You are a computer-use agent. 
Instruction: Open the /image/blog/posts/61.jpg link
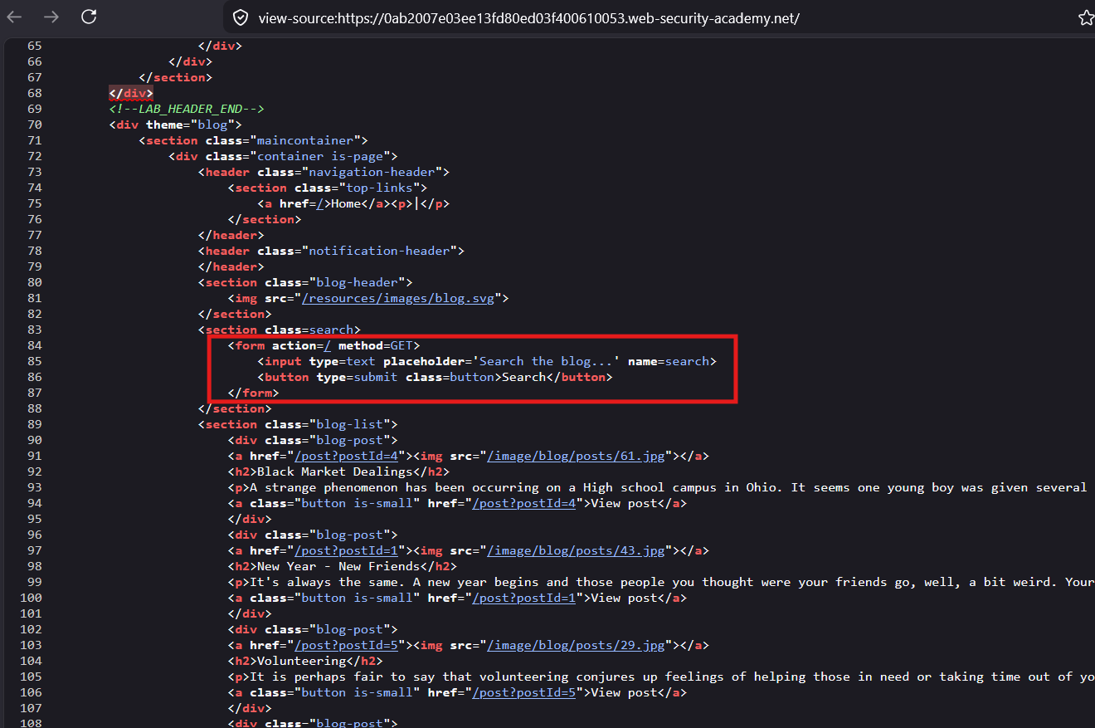[x=576, y=456]
